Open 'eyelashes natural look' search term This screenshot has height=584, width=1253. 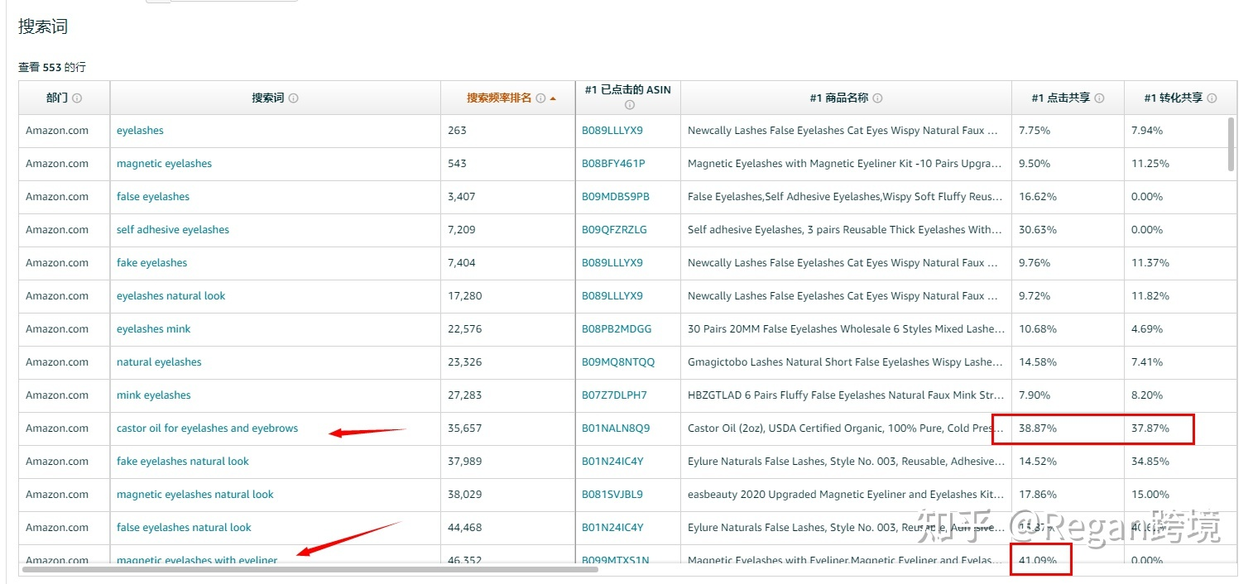pyautogui.click(x=170, y=296)
